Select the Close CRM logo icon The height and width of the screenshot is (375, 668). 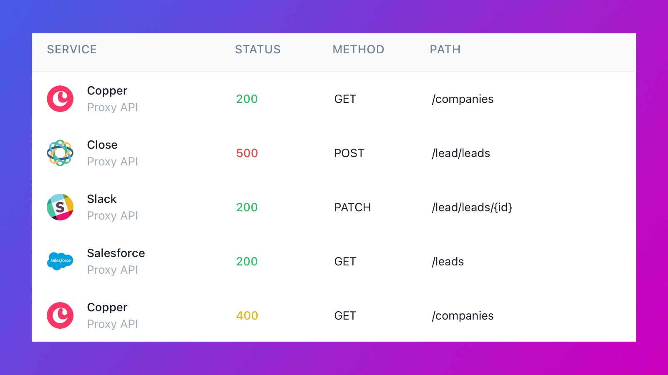click(x=60, y=153)
